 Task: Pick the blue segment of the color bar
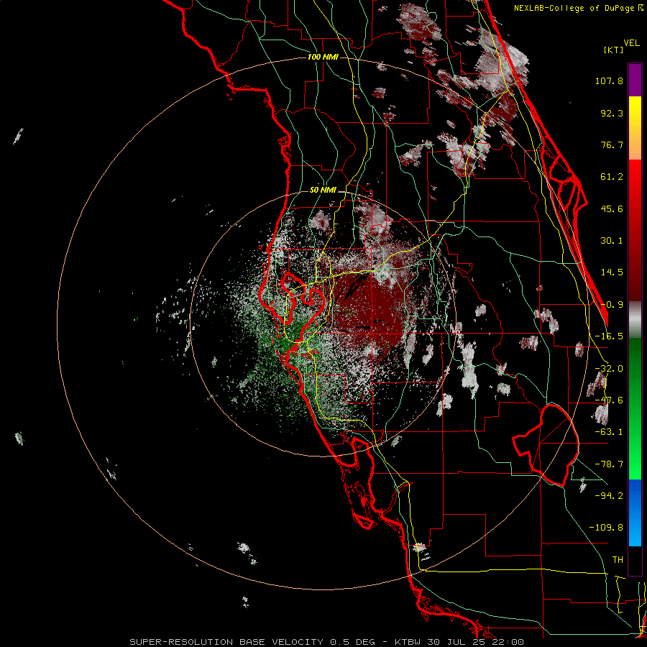coord(635,513)
